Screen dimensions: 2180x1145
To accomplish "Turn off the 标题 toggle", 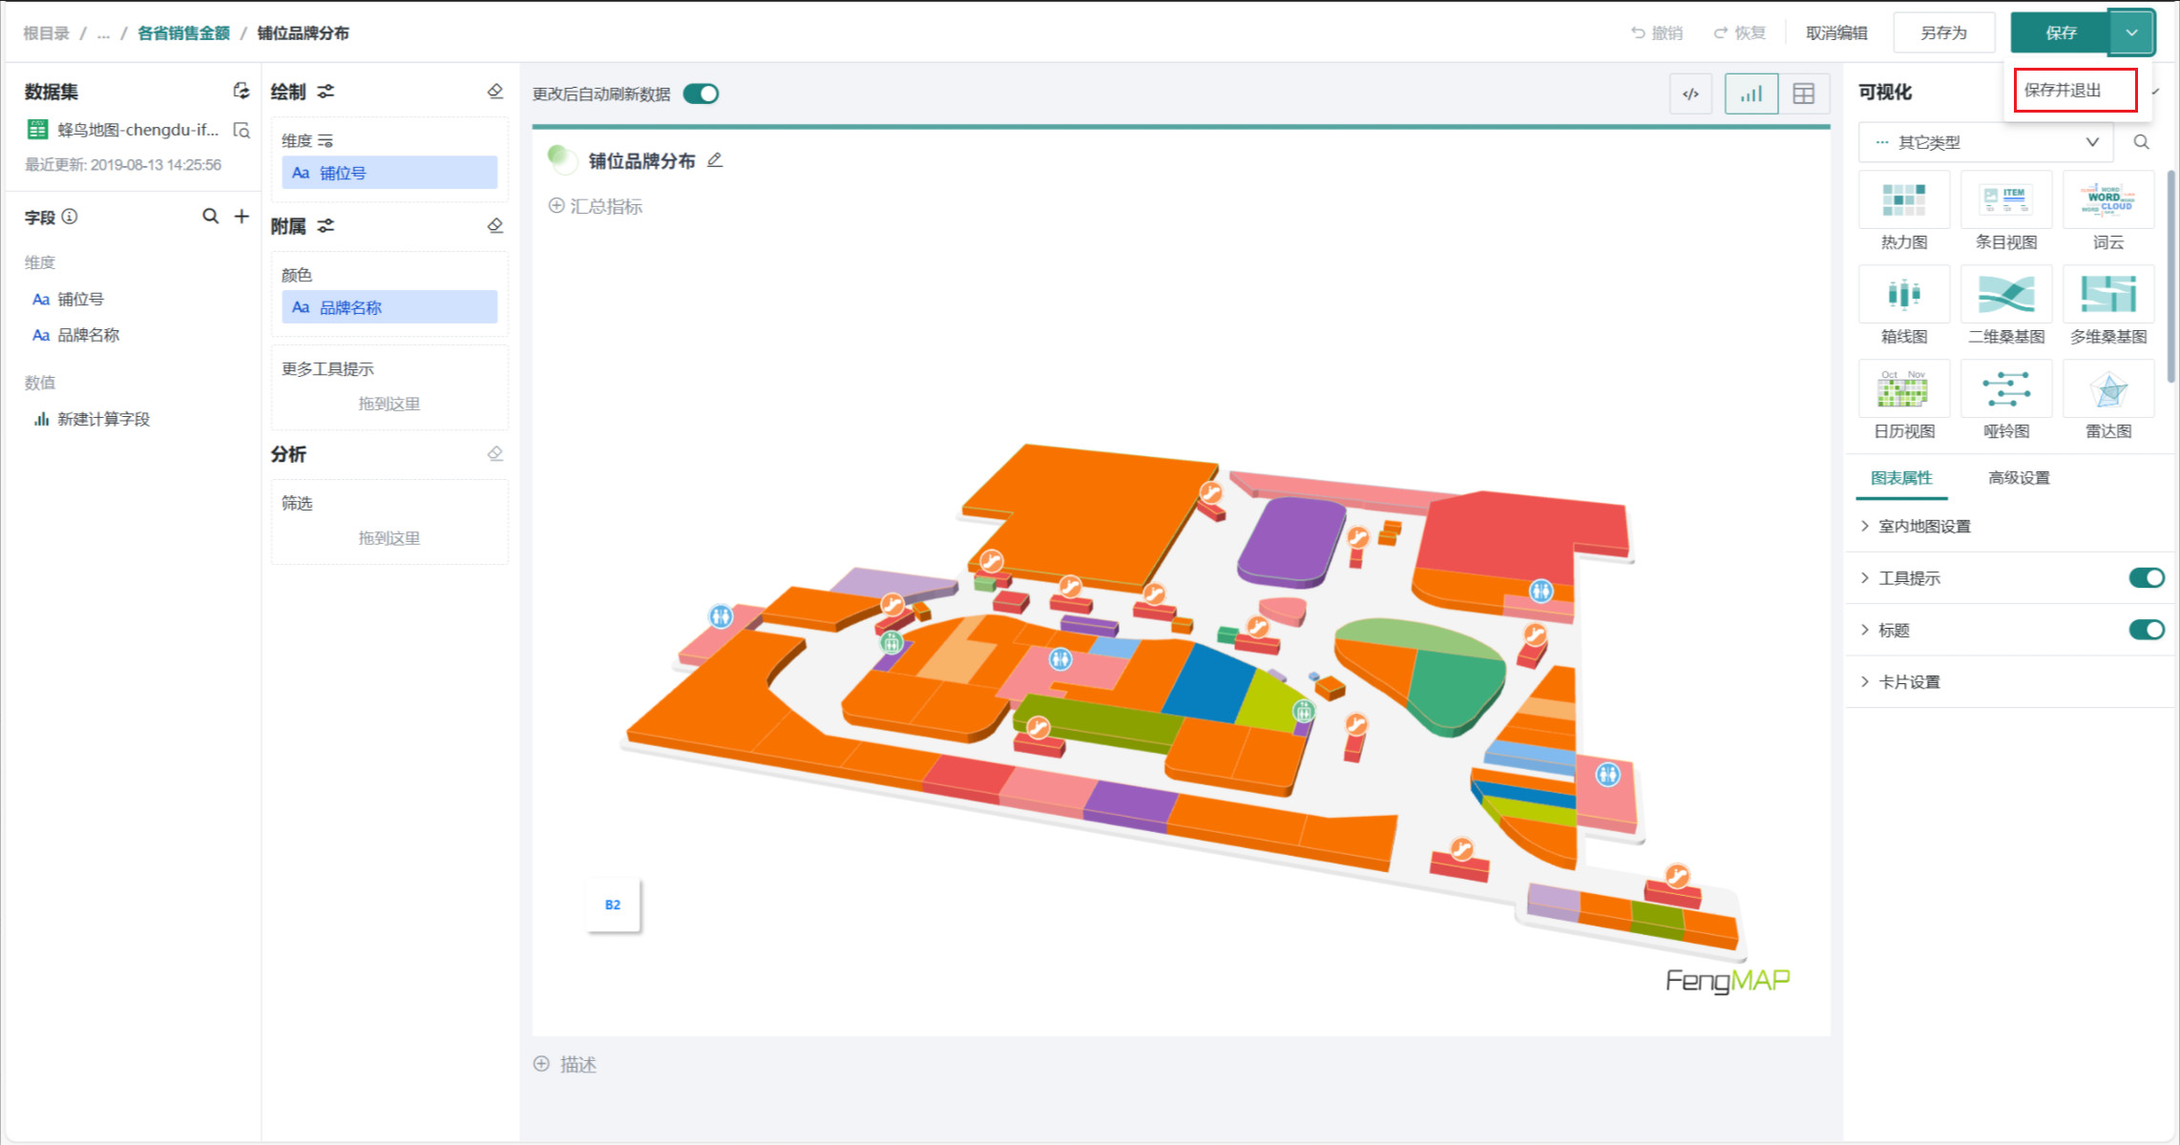I will [x=2146, y=630].
